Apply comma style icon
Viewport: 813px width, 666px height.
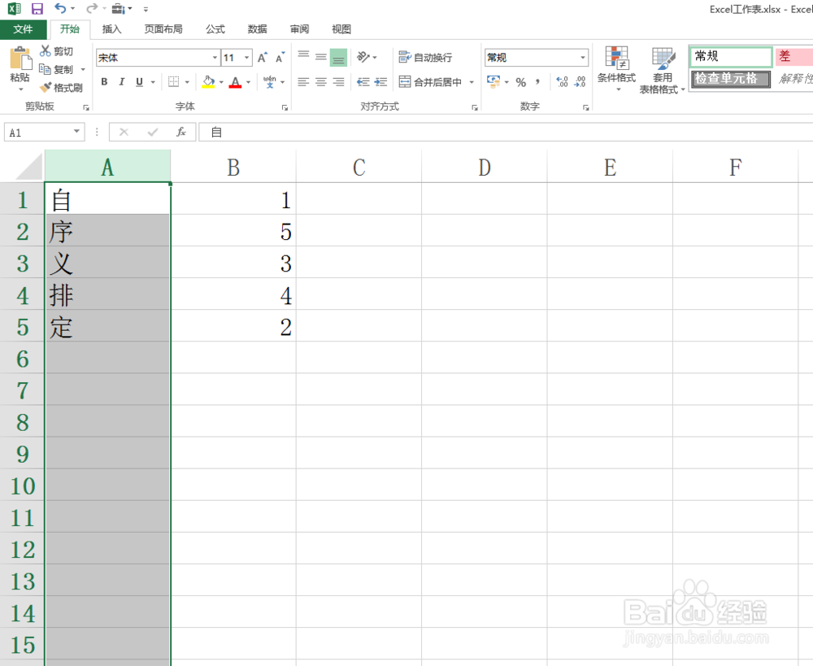[x=537, y=82]
